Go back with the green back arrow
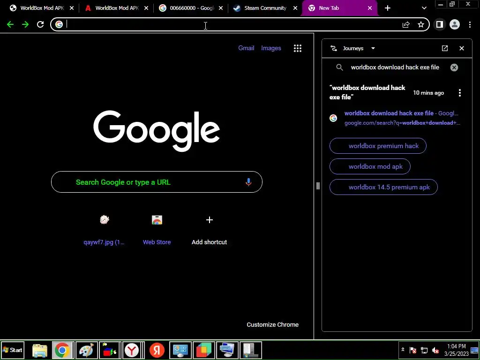 click(x=10, y=24)
